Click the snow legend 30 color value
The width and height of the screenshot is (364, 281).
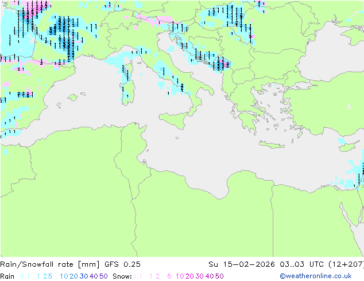(x=200, y=276)
